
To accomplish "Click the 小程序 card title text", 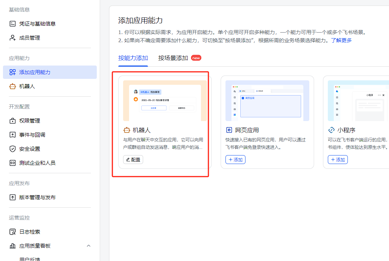I will [346, 130].
